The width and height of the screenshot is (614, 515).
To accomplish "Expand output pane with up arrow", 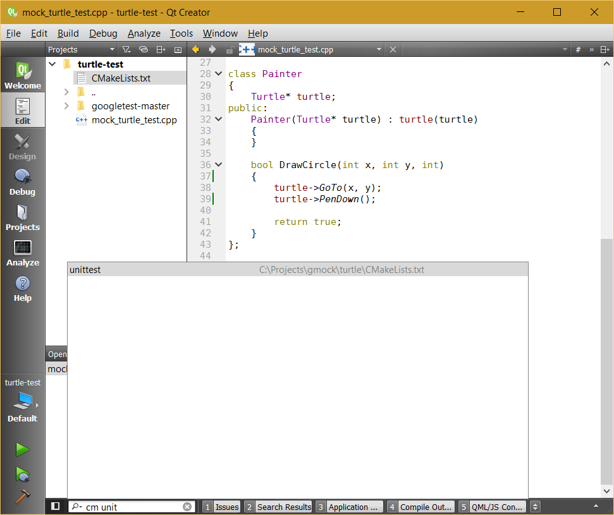I will 596,506.
